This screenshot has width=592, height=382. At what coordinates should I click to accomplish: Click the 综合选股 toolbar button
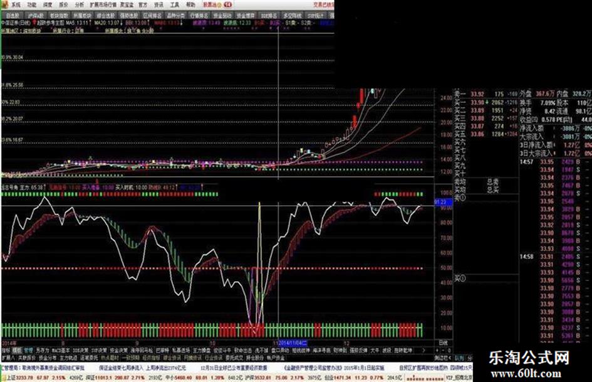click(105, 16)
